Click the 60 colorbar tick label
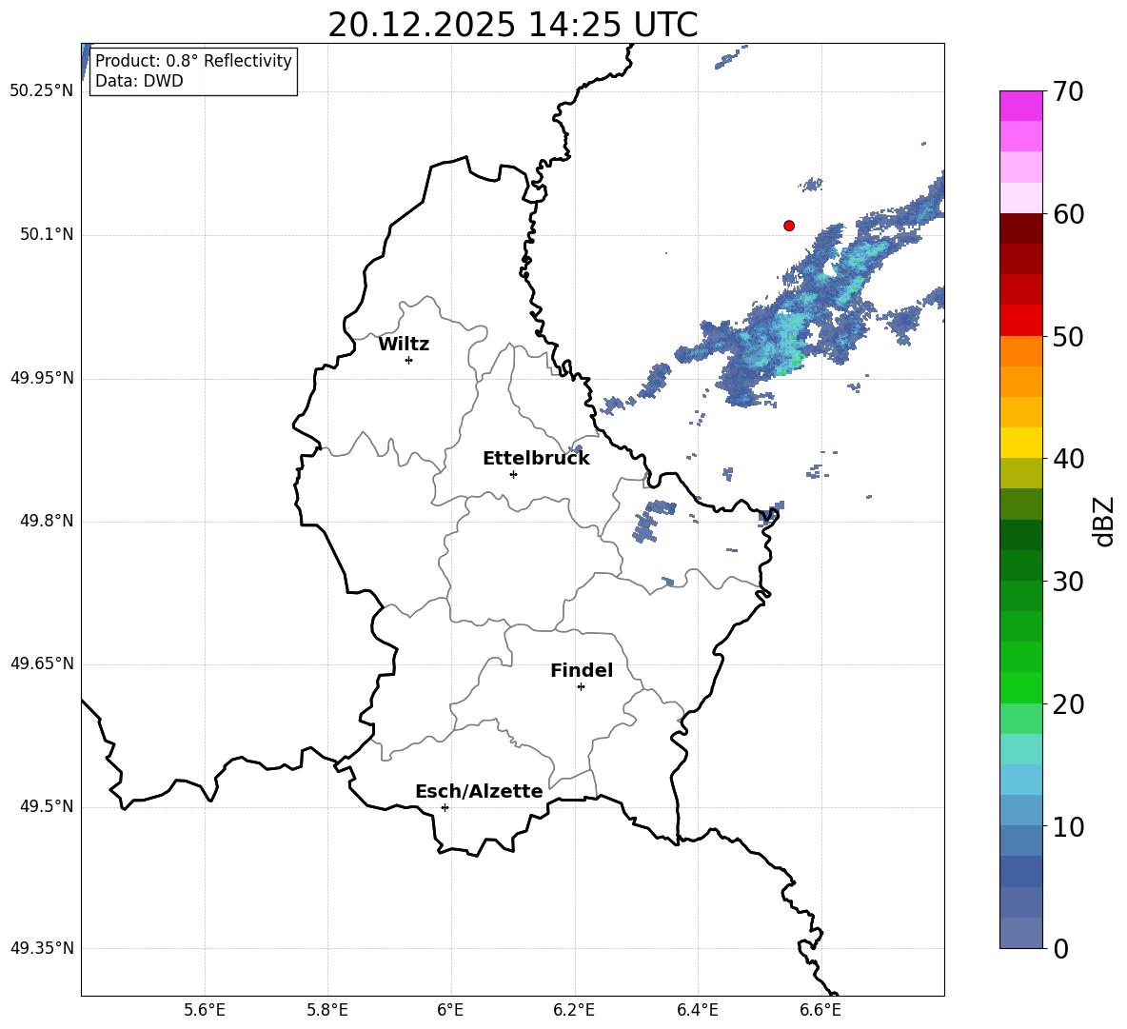The image size is (1127, 1029). (1069, 214)
